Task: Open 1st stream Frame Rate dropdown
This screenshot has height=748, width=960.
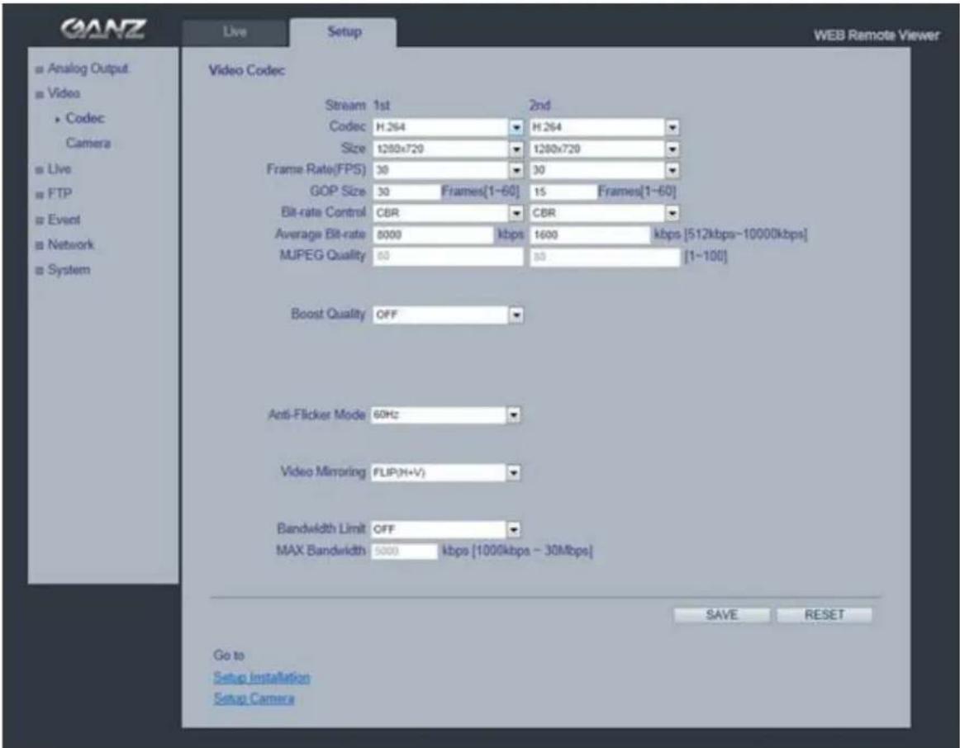Action: (x=448, y=170)
